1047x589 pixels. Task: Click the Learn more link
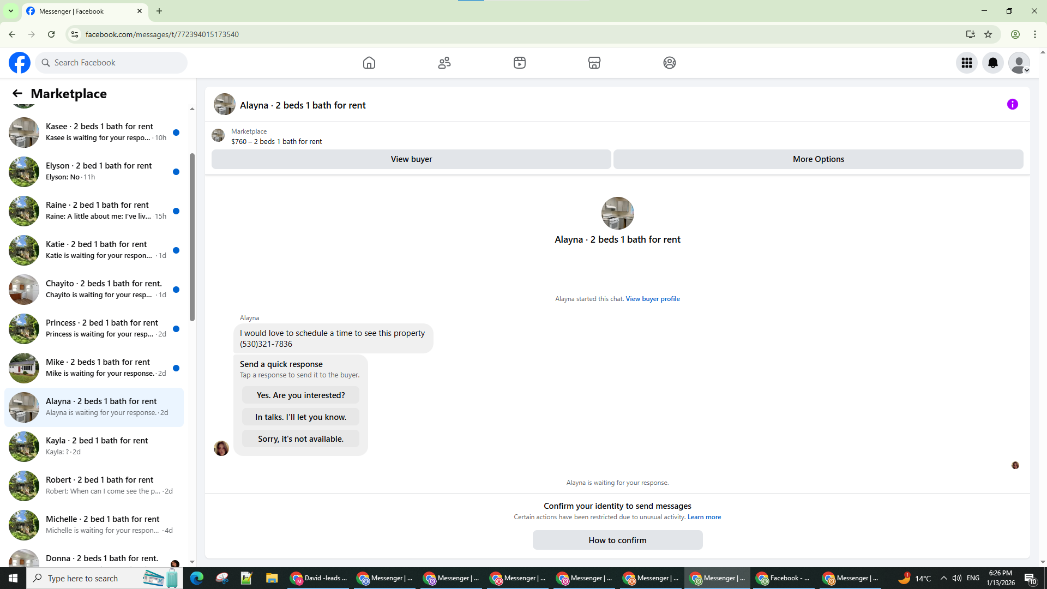(x=704, y=517)
